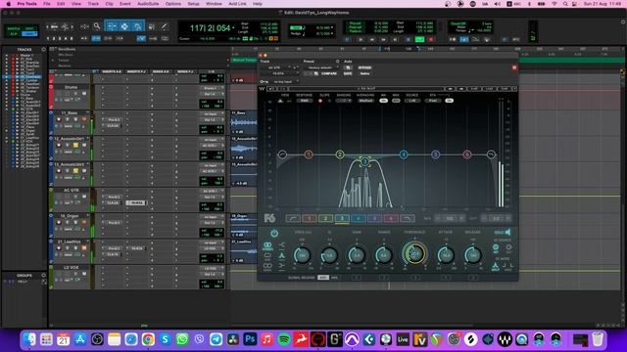Open the SOURCE L+R dropdown
This screenshot has width=627, height=352.
coord(411,101)
